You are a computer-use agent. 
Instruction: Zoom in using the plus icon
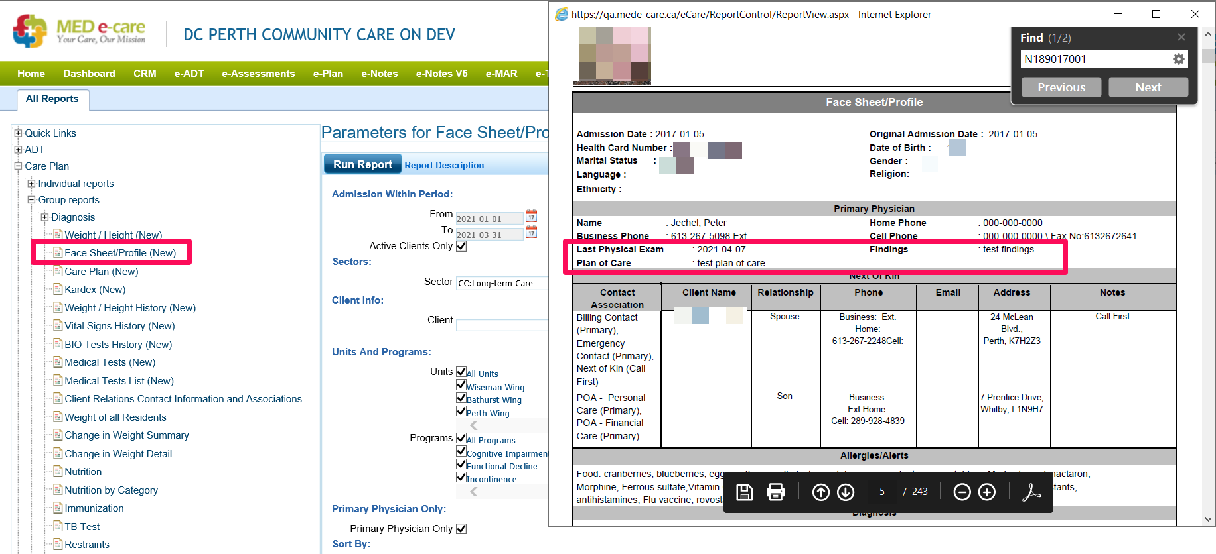point(987,492)
